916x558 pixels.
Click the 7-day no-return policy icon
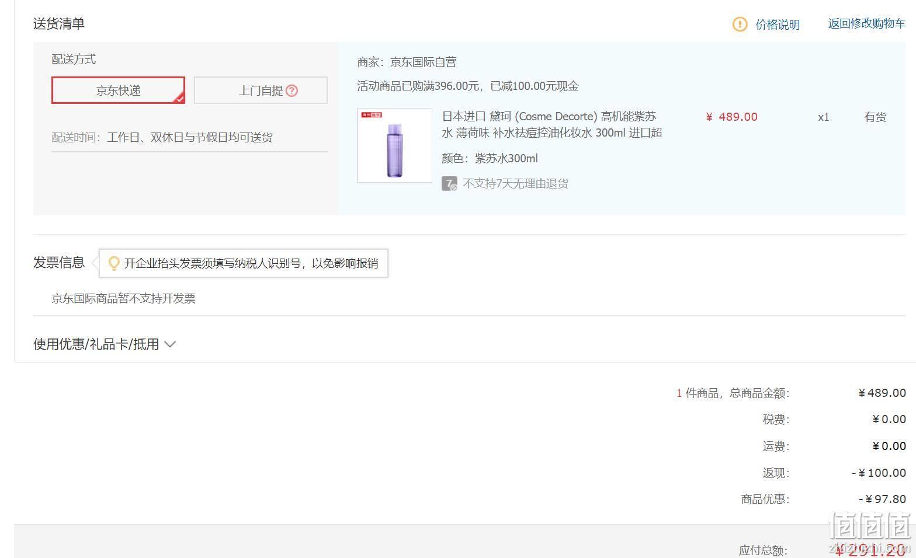[449, 184]
